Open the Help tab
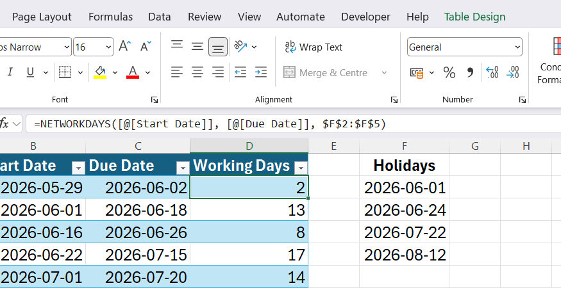The image size is (561, 288). pyautogui.click(x=417, y=17)
